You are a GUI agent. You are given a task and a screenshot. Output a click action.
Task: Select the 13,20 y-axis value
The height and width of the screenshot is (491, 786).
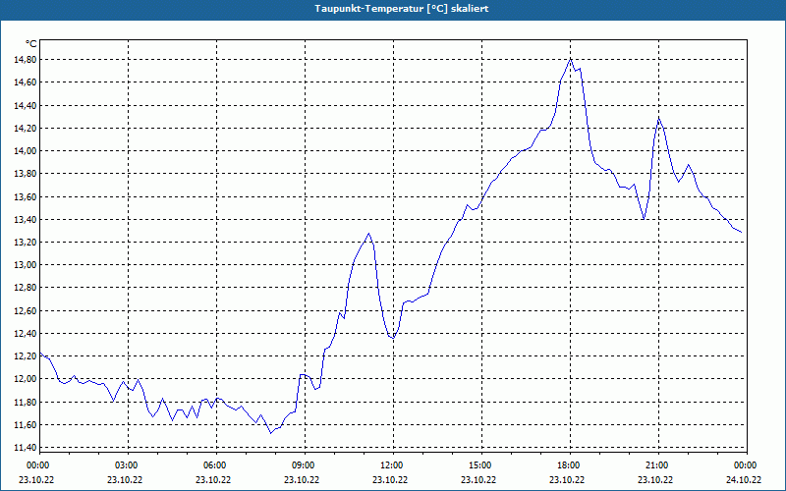(26, 242)
